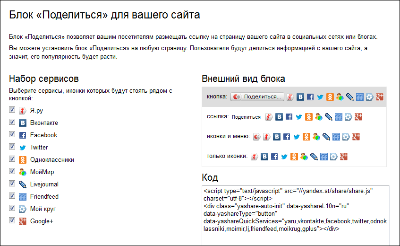Click Google+ icon in the кнопка row
This screenshot has height=246, width=400.
pos(380,97)
